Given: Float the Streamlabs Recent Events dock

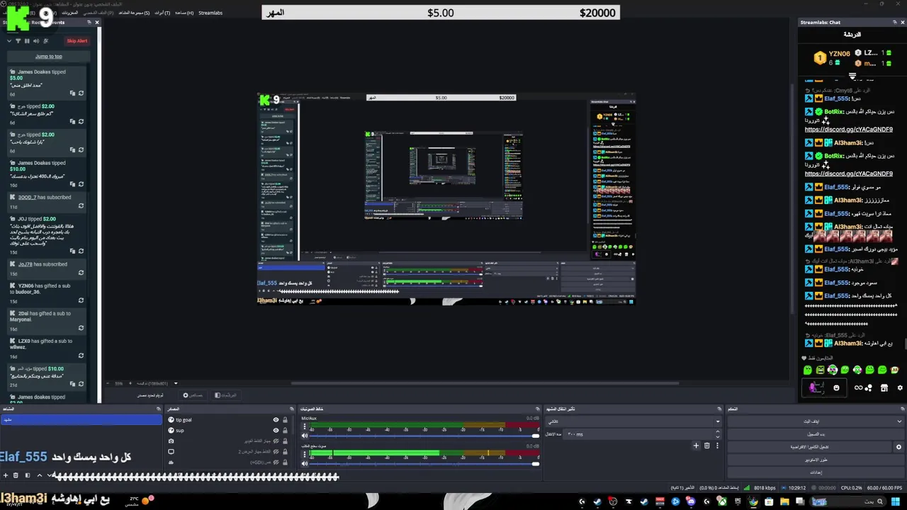Looking at the screenshot, I should coord(89,22).
